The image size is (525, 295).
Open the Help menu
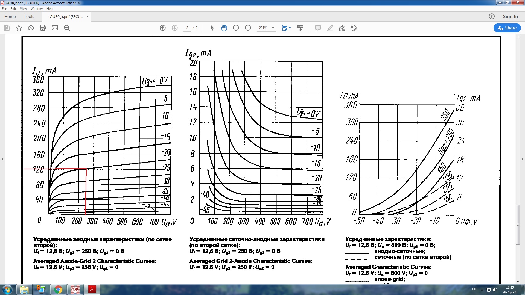tap(50, 9)
